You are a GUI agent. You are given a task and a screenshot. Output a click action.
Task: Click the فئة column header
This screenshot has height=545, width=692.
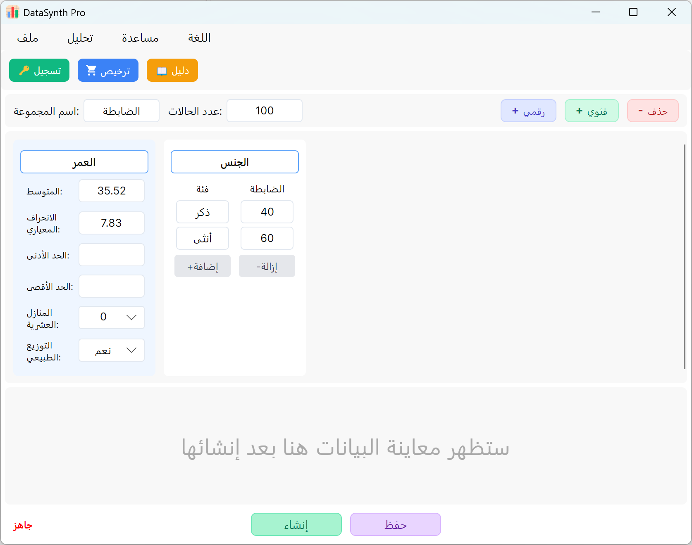point(203,189)
